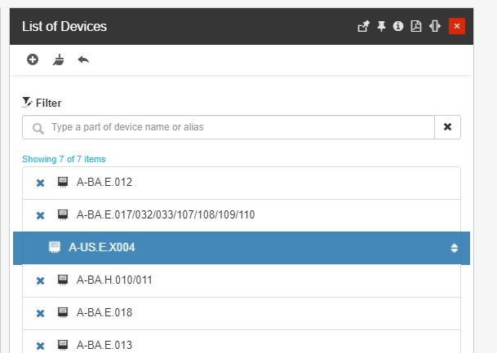This screenshot has height=353, width=497.
Task: Click the undo back arrow icon
Action: pos(83,60)
